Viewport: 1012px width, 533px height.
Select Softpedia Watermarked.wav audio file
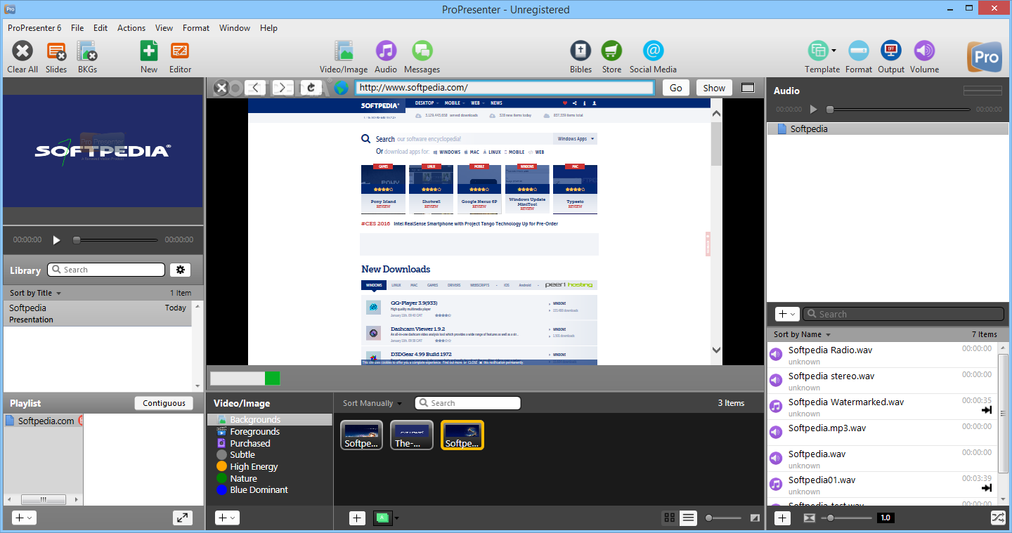point(882,407)
